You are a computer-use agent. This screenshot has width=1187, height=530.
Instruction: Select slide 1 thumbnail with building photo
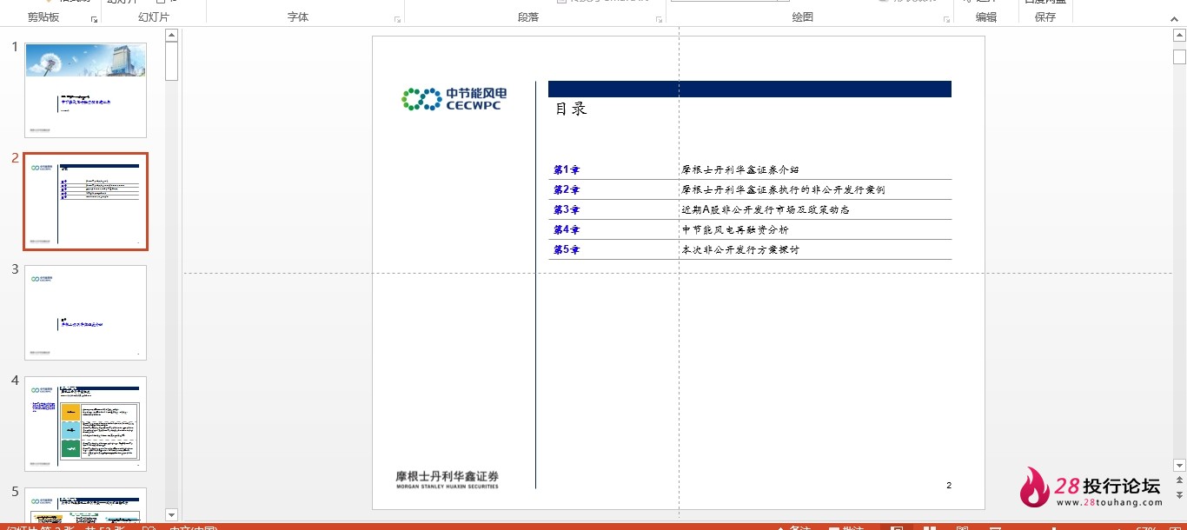click(x=86, y=90)
